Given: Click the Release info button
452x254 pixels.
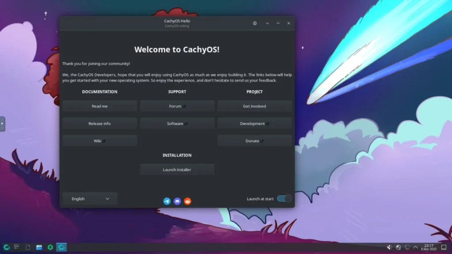Looking at the screenshot, I should point(100,123).
